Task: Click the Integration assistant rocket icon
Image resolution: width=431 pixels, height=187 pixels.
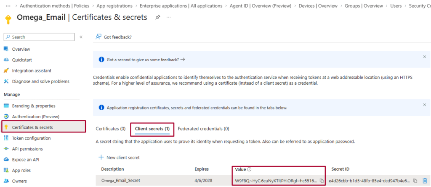Action: point(6,70)
